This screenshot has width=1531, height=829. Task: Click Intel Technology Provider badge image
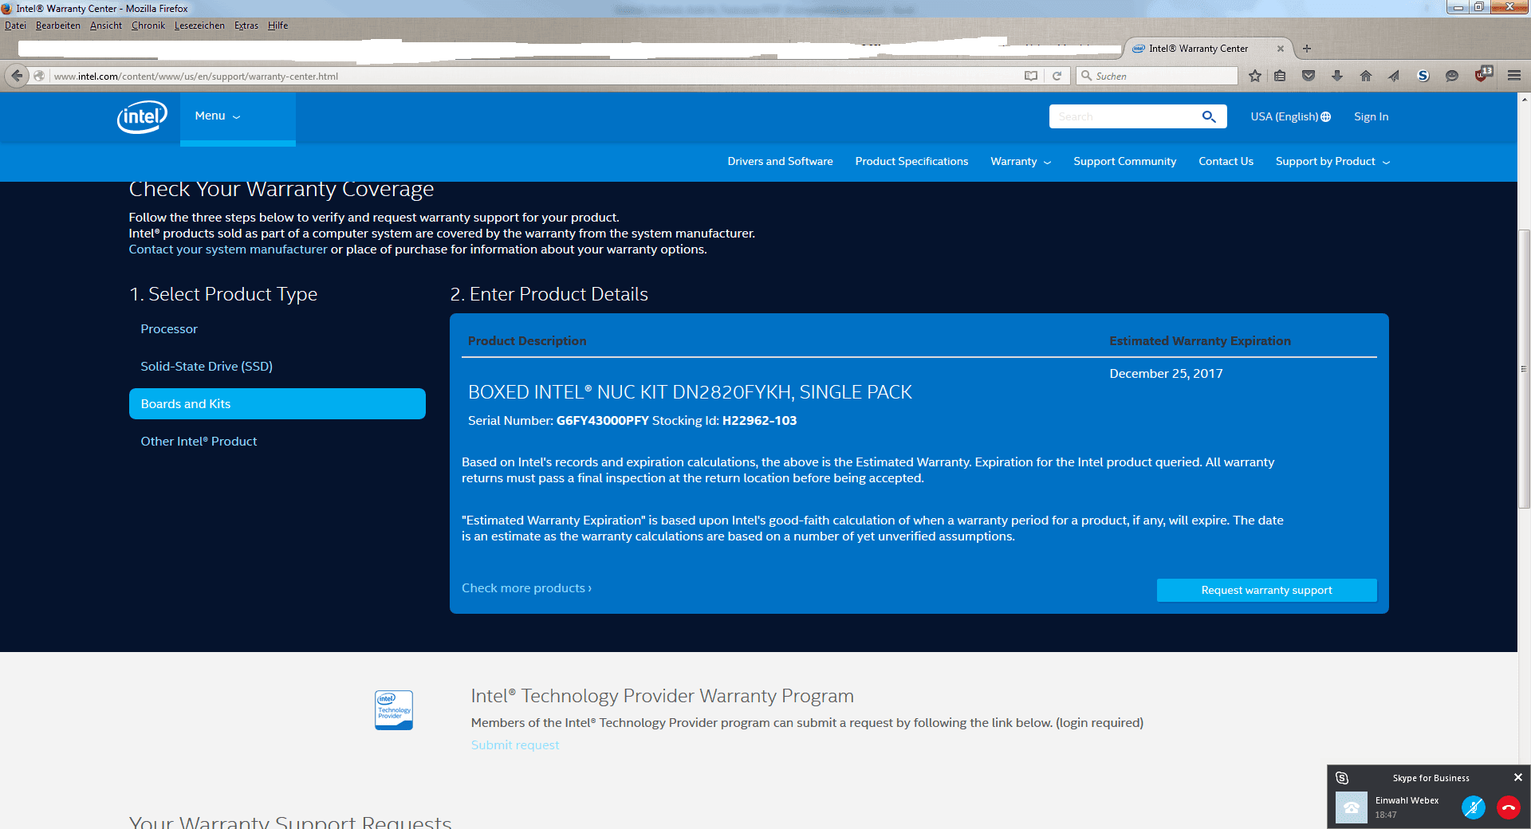click(394, 710)
